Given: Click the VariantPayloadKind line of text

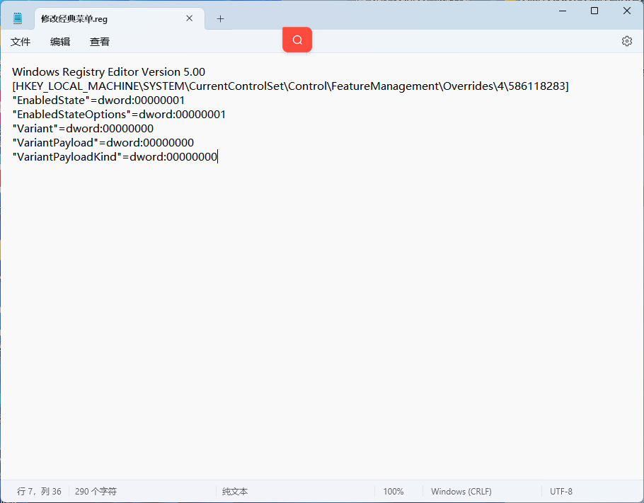Looking at the screenshot, I should 115,157.
